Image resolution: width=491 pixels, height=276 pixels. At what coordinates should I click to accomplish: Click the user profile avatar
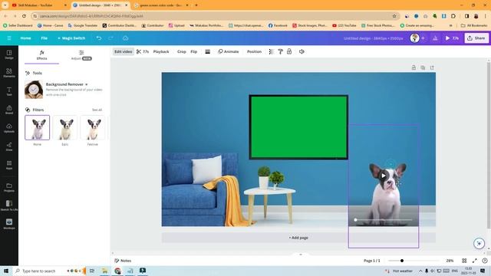(414, 38)
